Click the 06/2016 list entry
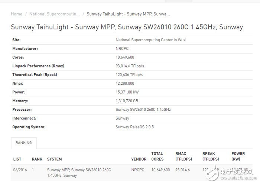260x184 pixels. (x=19, y=170)
